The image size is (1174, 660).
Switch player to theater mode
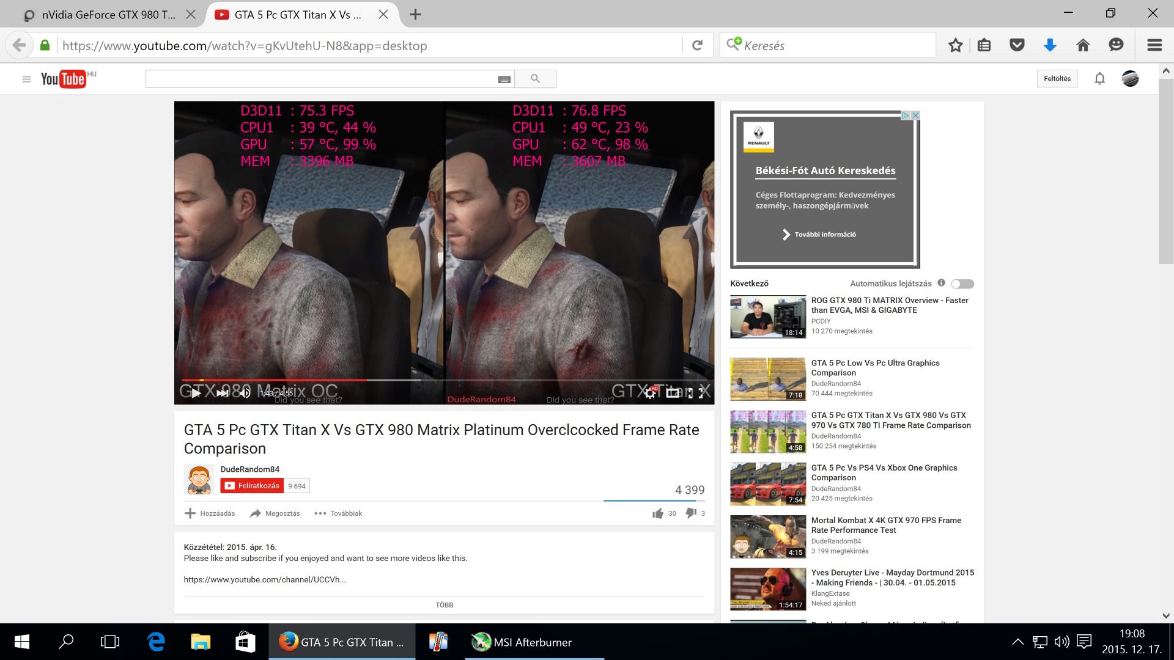673,393
